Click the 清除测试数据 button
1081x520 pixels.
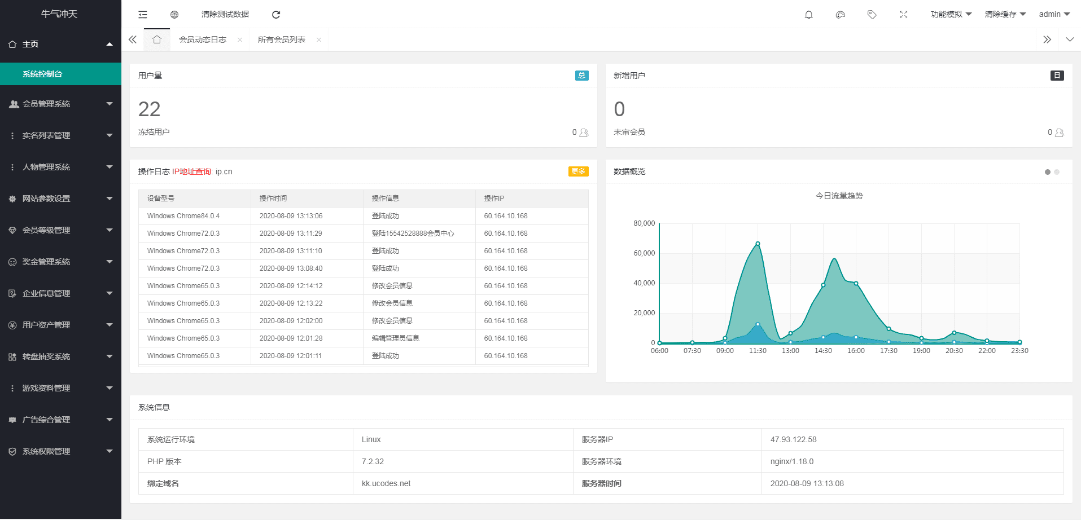pyautogui.click(x=225, y=15)
